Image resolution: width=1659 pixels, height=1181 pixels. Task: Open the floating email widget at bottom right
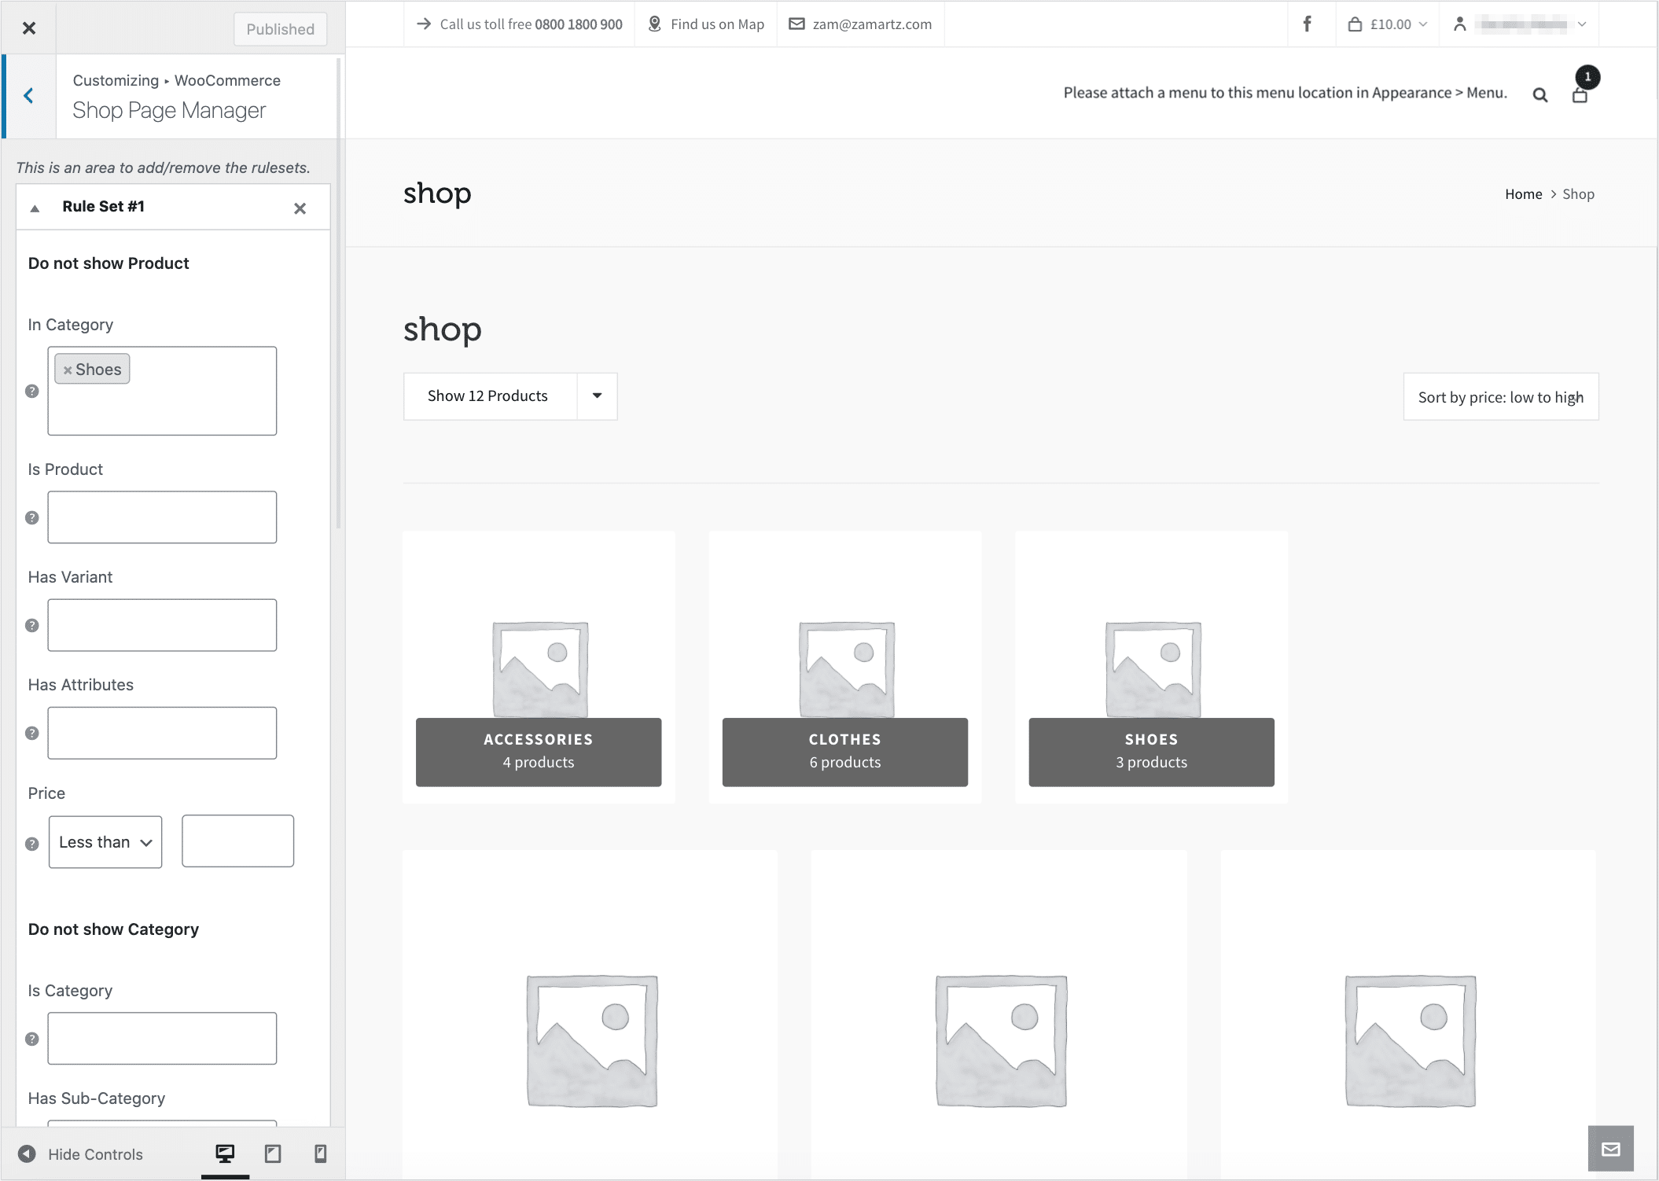(1610, 1149)
